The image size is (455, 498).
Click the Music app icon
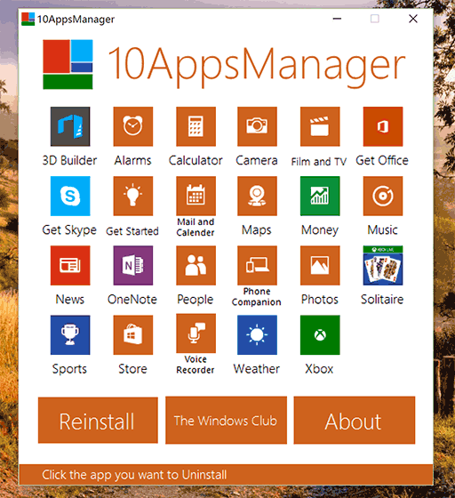coord(383,196)
